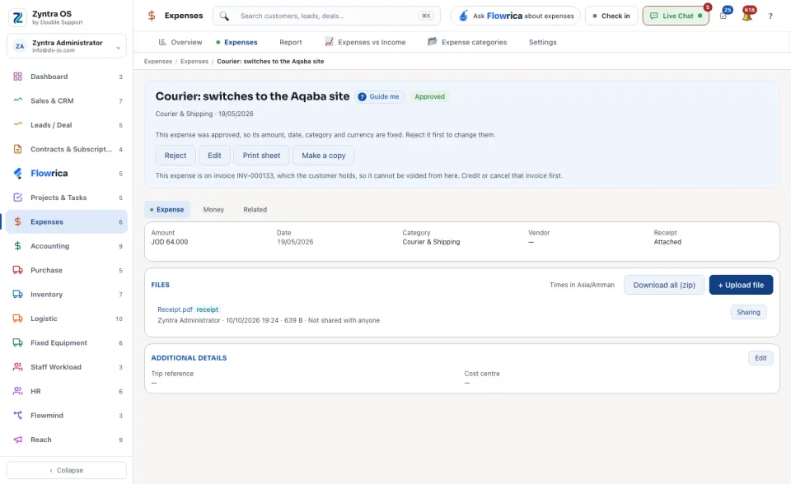Viewport: 791px width, 484px height.
Task: Click the HR people icon
Action: point(17,391)
